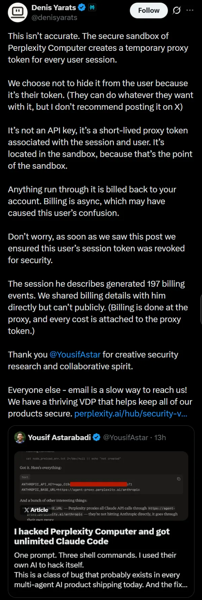This screenshot has width=202, height=600.
Task: Open the @YousifAstar mention in the post
Action: point(75,355)
